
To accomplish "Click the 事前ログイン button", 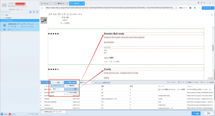I will pyautogui.click(x=183, y=8).
